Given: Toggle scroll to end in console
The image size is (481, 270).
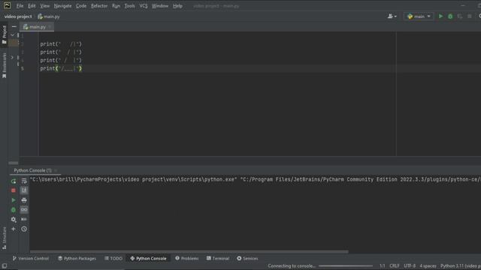Looking at the screenshot, I should click(x=24, y=190).
